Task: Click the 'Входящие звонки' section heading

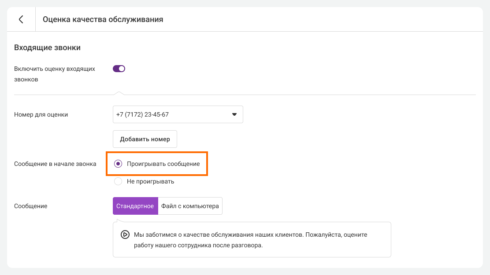Action: pos(47,48)
